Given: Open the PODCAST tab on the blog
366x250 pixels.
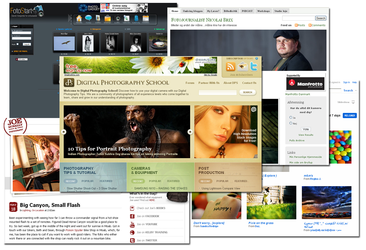Looking at the screenshot, I should [247, 11].
